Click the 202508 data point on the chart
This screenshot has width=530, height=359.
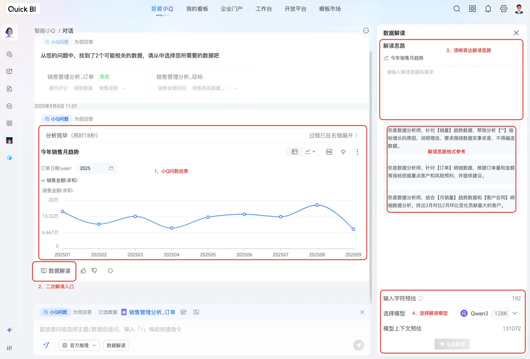[x=317, y=205]
